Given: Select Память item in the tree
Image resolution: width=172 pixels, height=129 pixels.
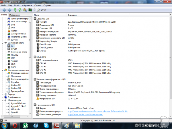Looking at the screenshot, I should pos(14,55).
